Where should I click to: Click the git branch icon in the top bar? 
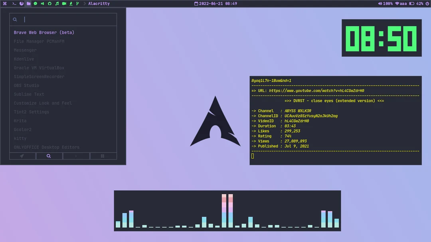[77, 4]
